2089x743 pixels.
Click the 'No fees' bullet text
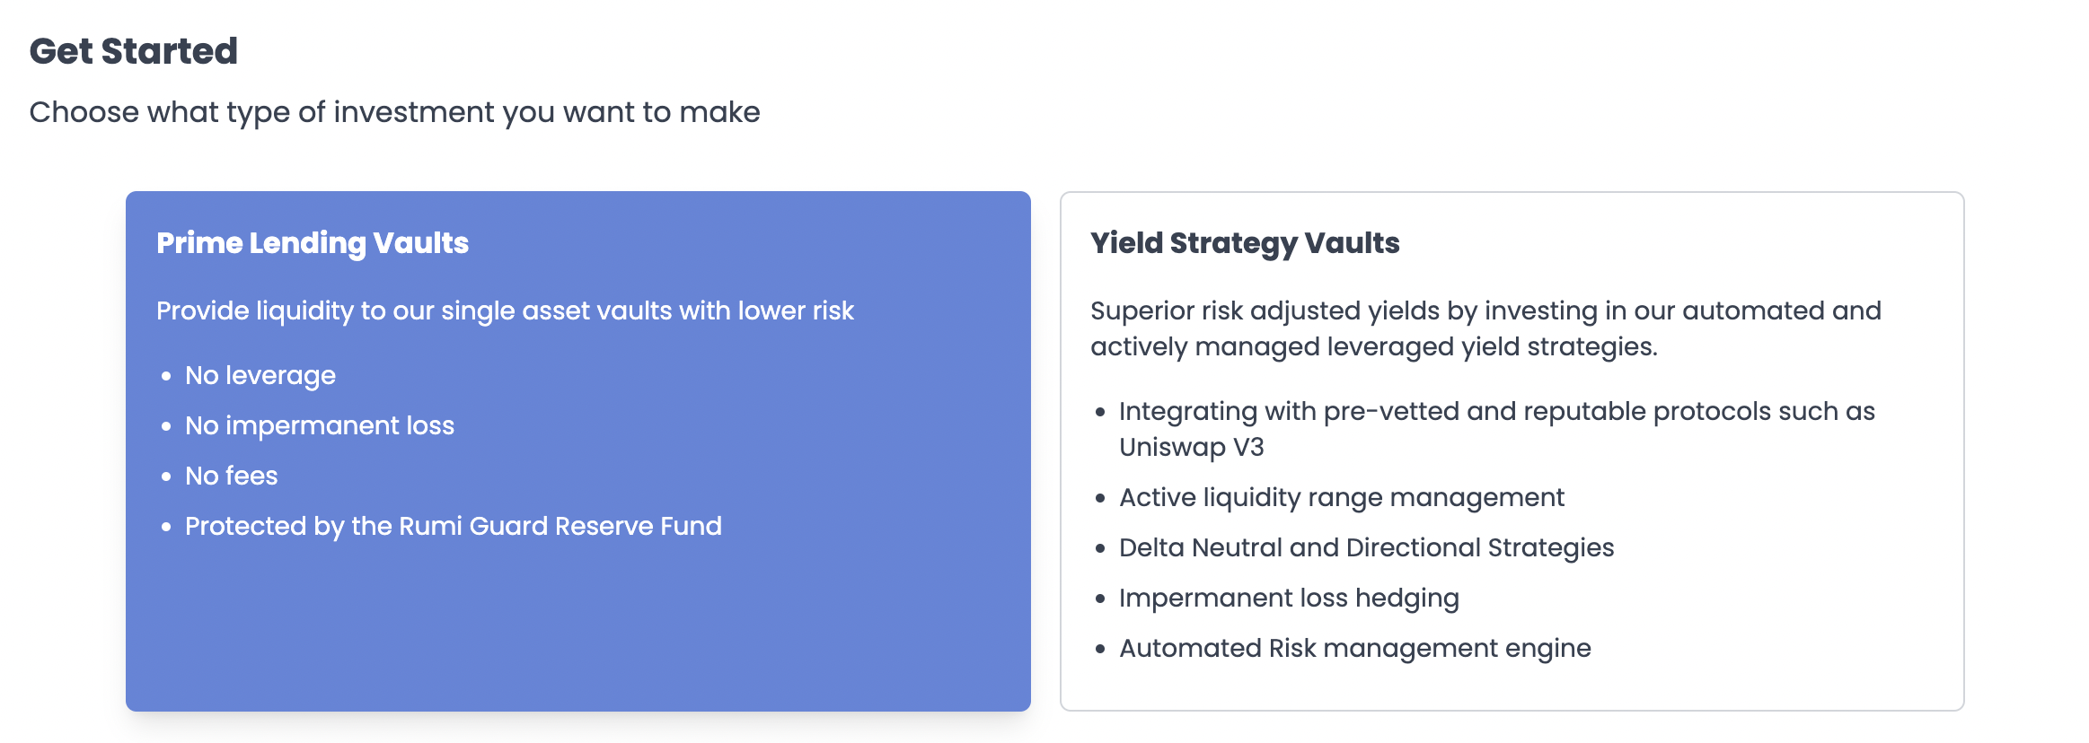tap(232, 476)
